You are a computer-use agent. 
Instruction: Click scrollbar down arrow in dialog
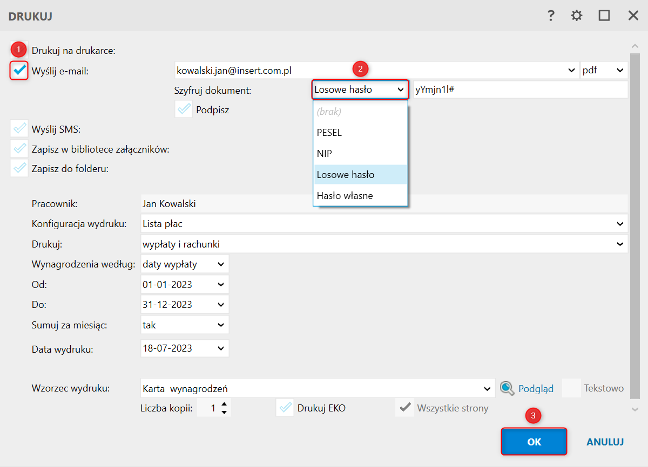[635, 410]
